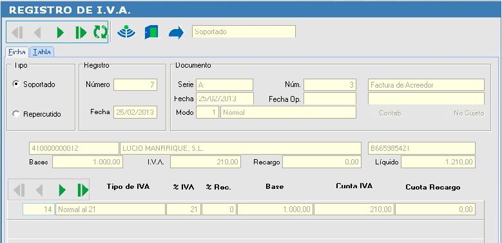Click the Recargo total field
The height and width of the screenshot is (243, 502).
coord(322,162)
